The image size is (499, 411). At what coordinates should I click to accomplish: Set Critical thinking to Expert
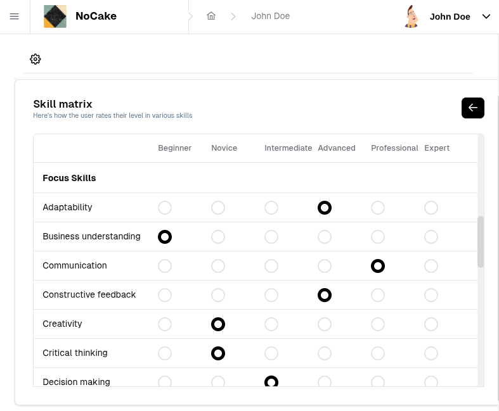tap(431, 353)
